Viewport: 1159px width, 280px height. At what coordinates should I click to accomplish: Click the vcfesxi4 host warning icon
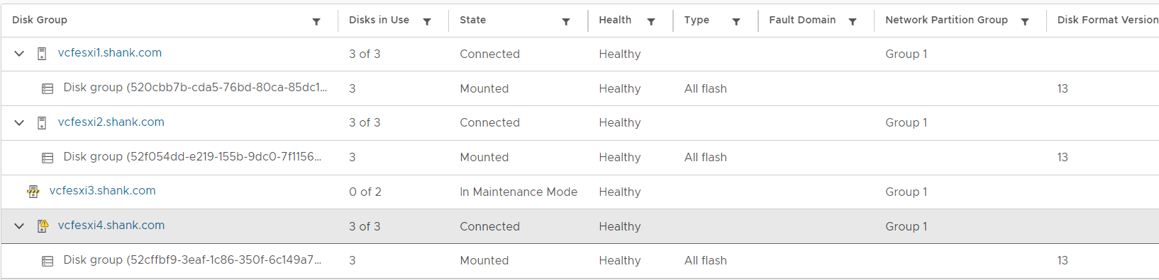(43, 226)
